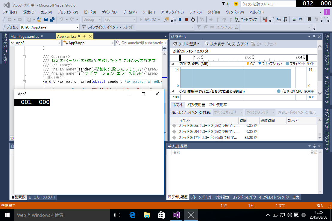The height and width of the screenshot is (221, 332).
Task: Open Visual Studio from the Windows taskbar
Action: [x=176, y=215]
